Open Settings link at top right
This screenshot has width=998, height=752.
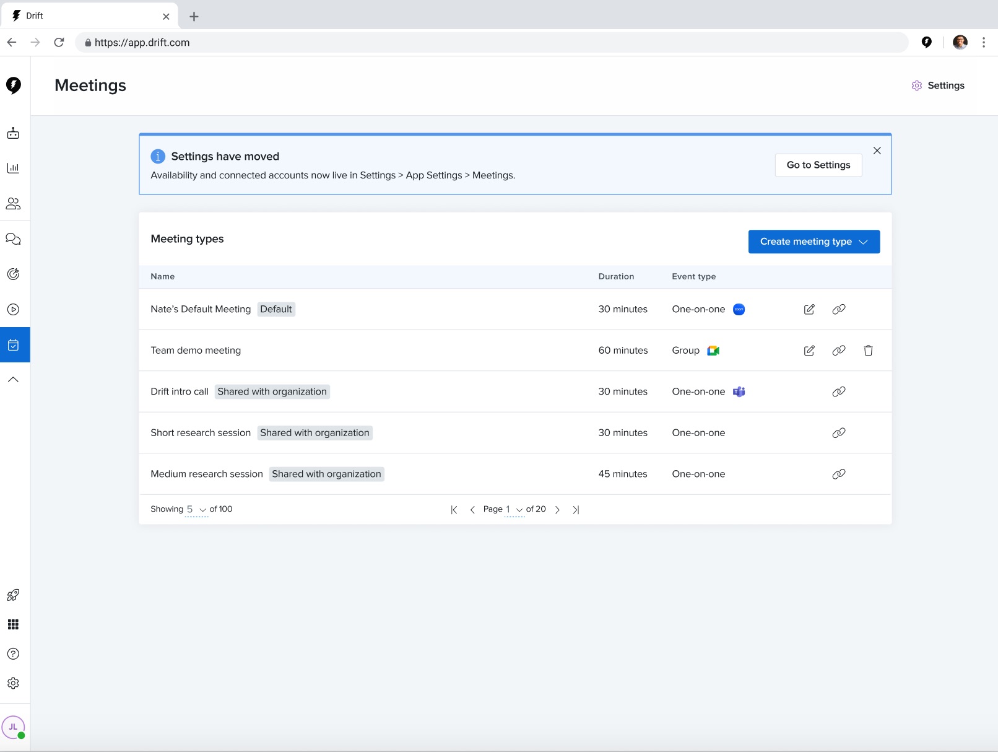pyautogui.click(x=938, y=85)
